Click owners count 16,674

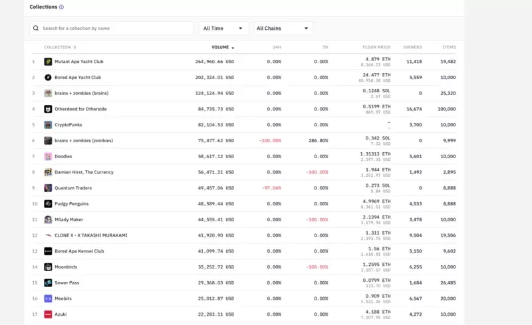(414, 109)
